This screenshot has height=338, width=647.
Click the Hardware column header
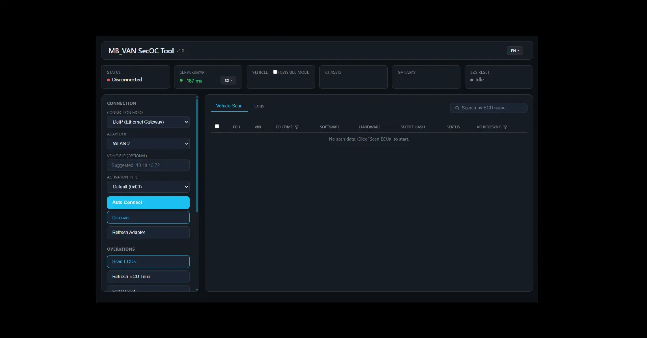coord(370,127)
